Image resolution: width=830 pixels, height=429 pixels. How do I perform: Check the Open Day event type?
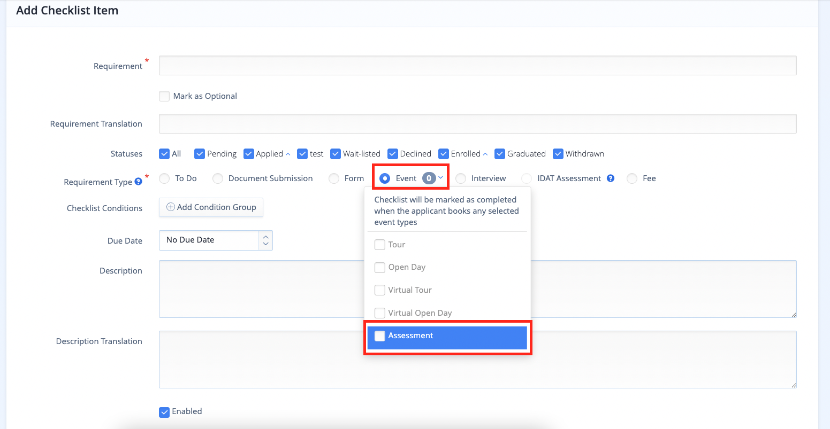pos(380,268)
